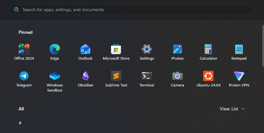The height and width of the screenshot is (133, 264).
Task: Launch Notepad
Action: pos(239,49)
